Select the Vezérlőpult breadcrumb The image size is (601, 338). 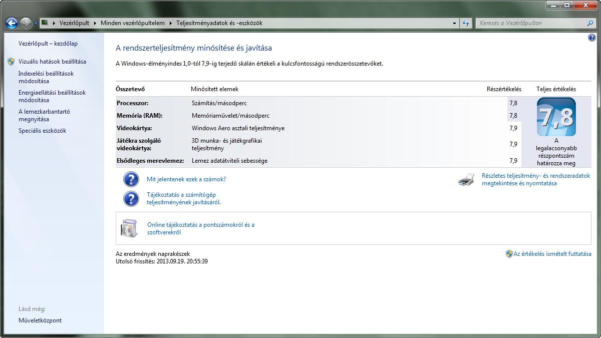click(74, 23)
